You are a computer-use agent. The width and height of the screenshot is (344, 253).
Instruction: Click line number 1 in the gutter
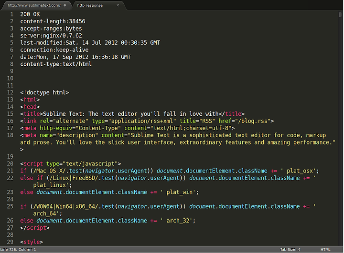click(x=12, y=14)
